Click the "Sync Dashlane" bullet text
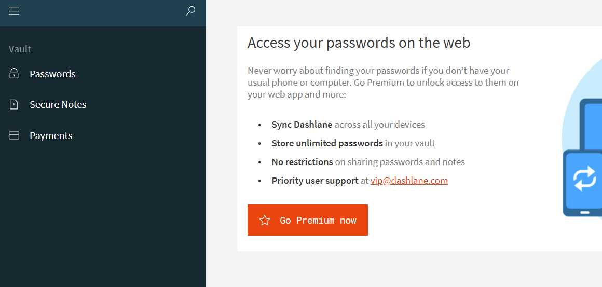602x287 pixels. click(x=302, y=125)
